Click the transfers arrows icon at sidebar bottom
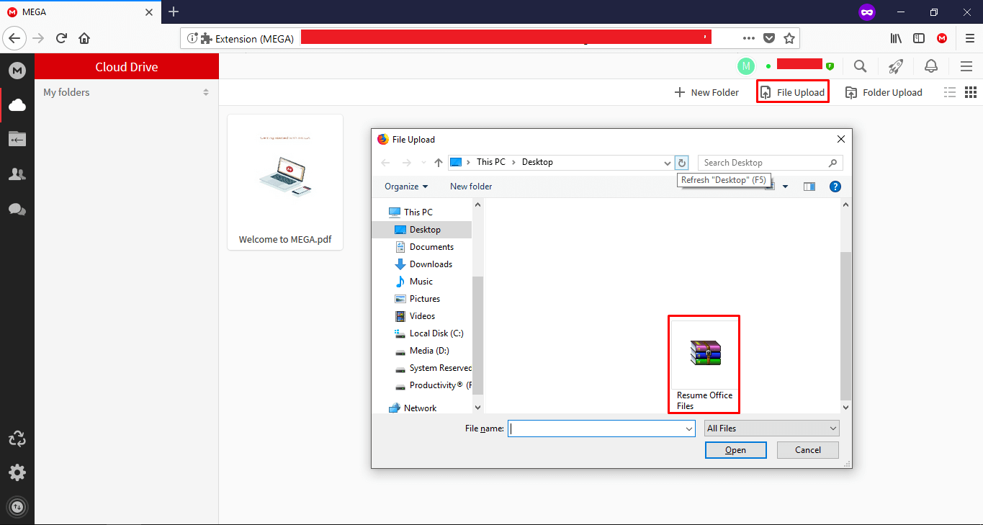The height and width of the screenshot is (525, 983). (x=17, y=507)
